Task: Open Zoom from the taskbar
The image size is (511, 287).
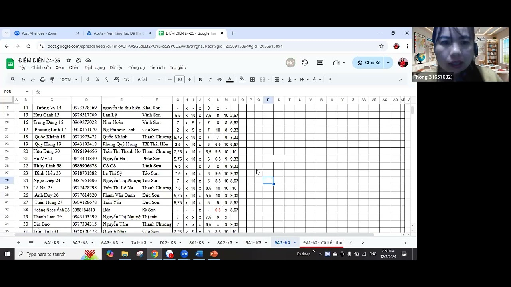Action: coord(184,254)
